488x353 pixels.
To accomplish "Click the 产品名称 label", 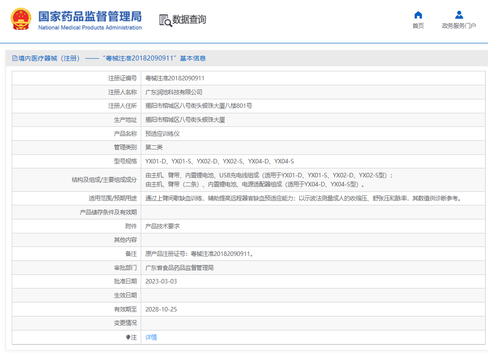I will [125, 134].
